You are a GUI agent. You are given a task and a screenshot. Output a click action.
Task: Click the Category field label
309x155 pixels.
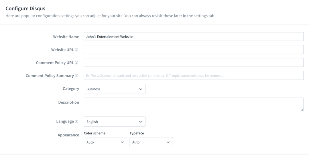click(x=71, y=88)
